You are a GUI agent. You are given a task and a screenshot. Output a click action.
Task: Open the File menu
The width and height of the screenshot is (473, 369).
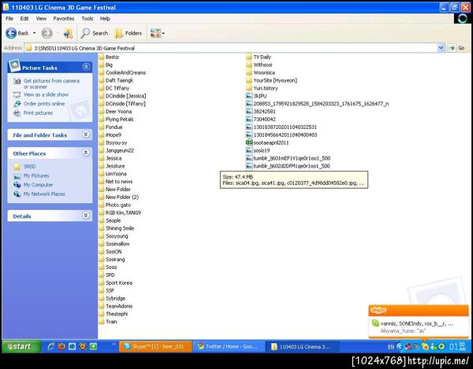pyautogui.click(x=9, y=18)
